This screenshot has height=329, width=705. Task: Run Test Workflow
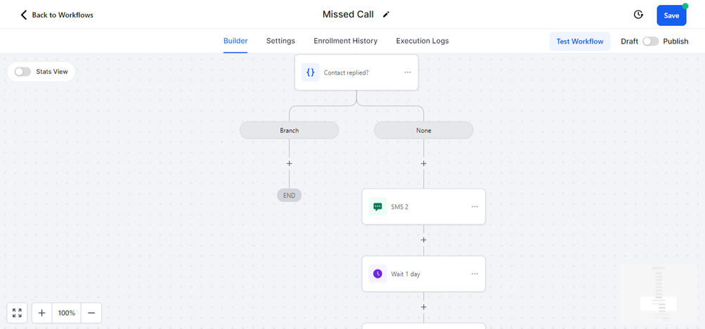tap(580, 41)
